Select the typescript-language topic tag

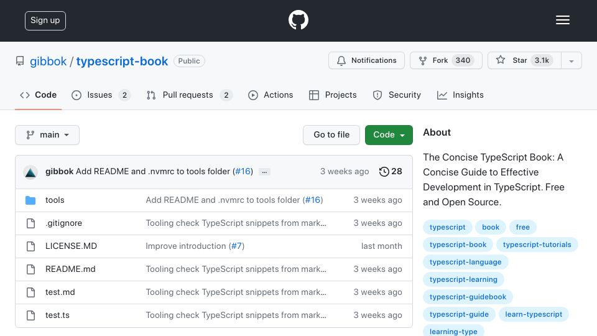(x=465, y=262)
